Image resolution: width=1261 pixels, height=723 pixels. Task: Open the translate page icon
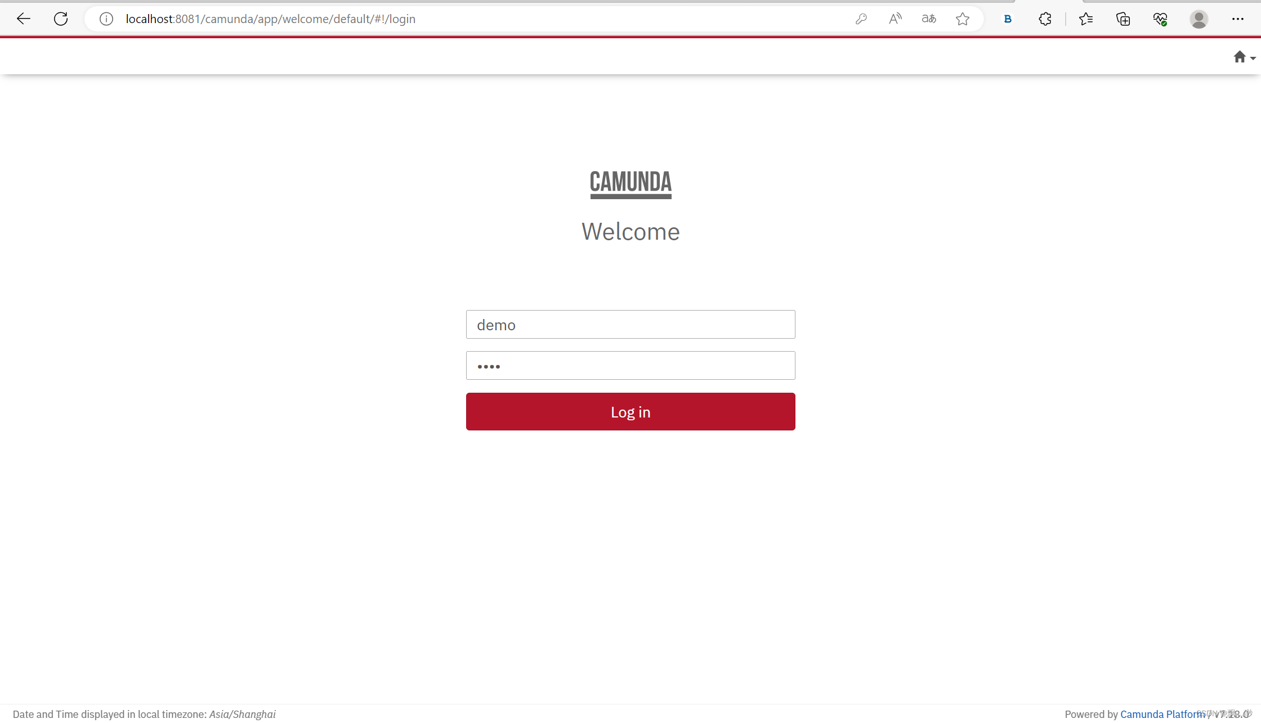[929, 19]
